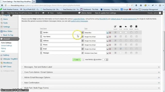The height and width of the screenshot is (92, 165).
Task: Delete the Phone field
Action: (110, 45)
